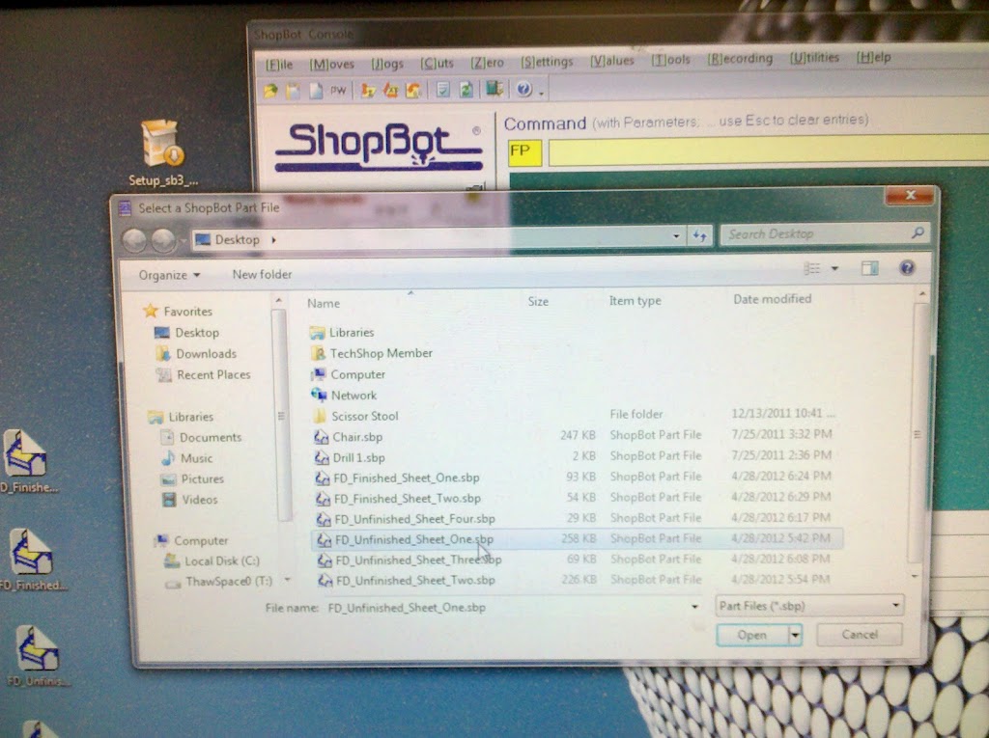The height and width of the screenshot is (738, 989).
Task: Open the [F]ile menu in ShopBot Console
Action: [x=279, y=65]
